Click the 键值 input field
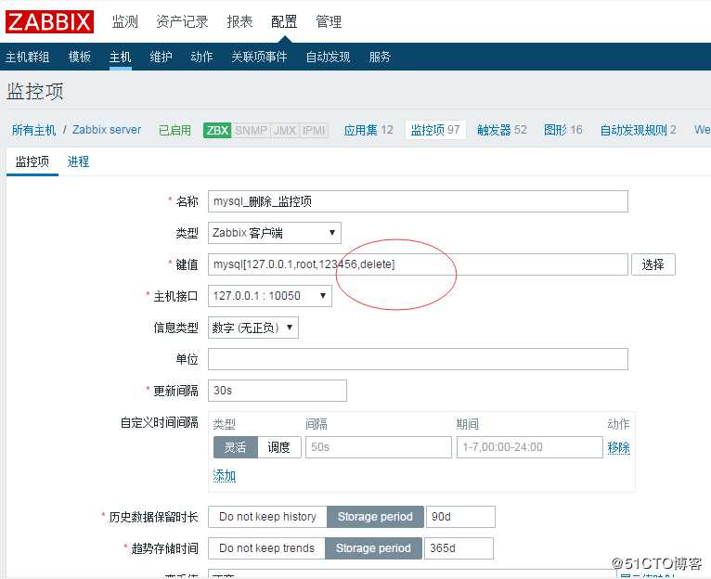Viewport: 711px width, 579px height. [418, 264]
